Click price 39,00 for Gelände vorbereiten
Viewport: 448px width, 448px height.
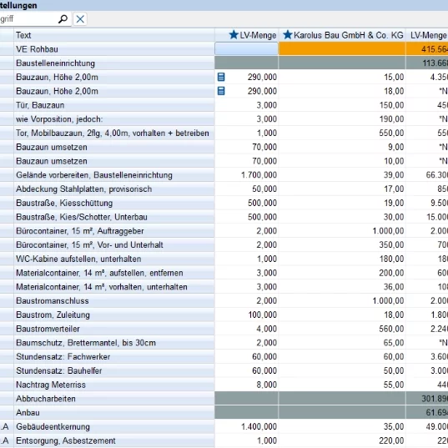pyautogui.click(x=394, y=175)
